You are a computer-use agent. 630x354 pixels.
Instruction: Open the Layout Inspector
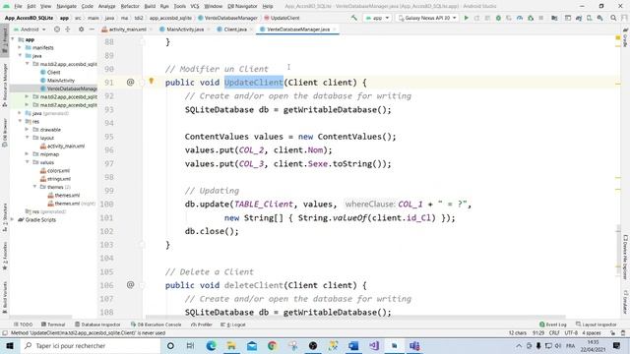pyautogui.click(x=597, y=324)
